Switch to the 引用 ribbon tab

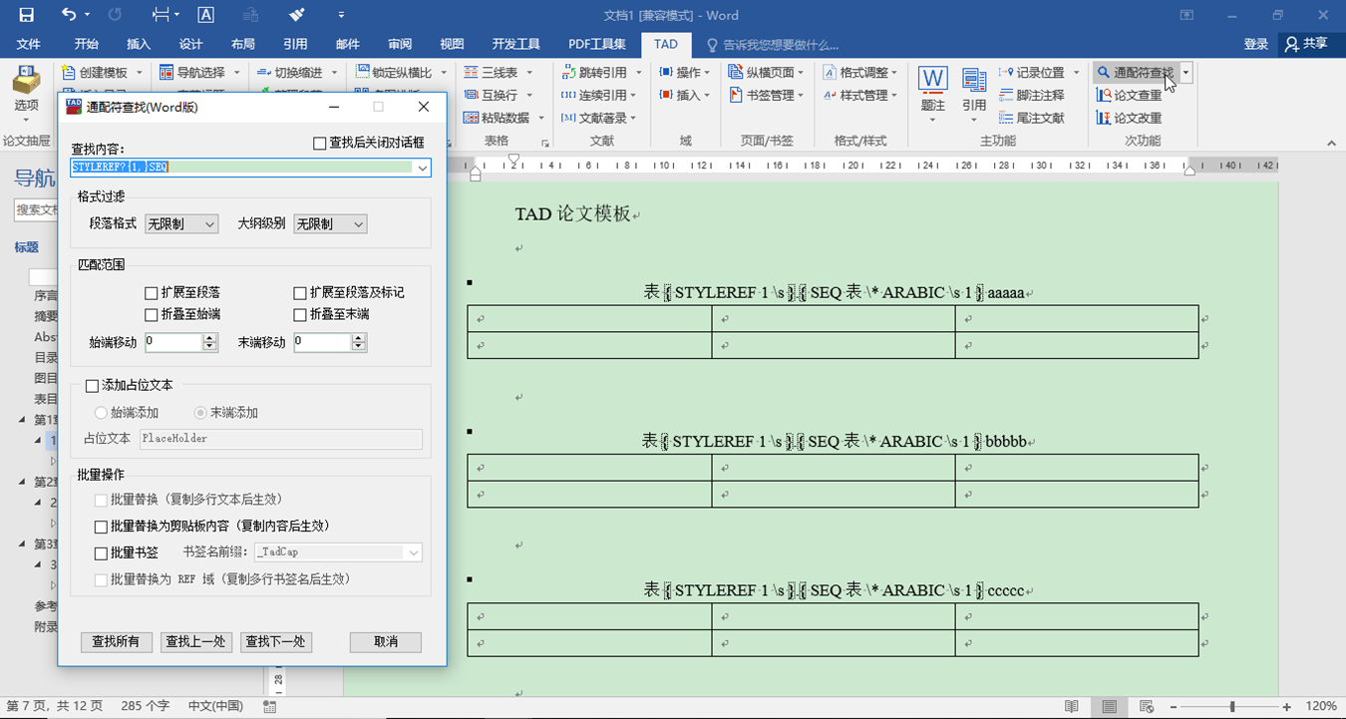tap(295, 44)
